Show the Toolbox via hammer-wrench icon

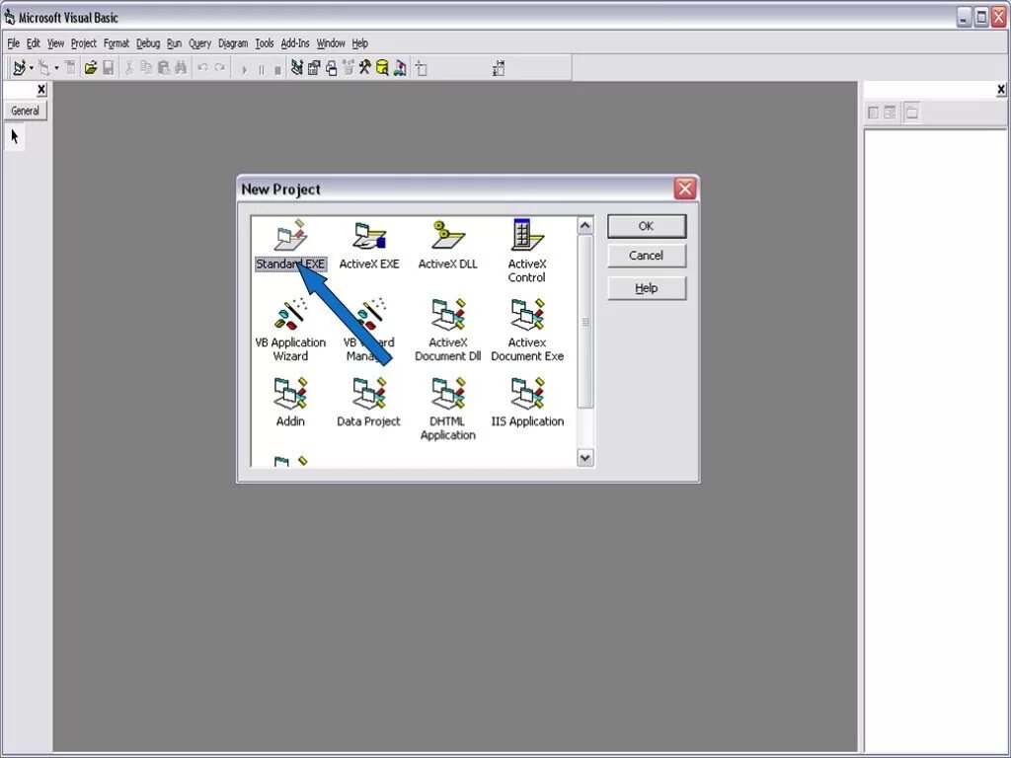pyautogui.click(x=365, y=68)
